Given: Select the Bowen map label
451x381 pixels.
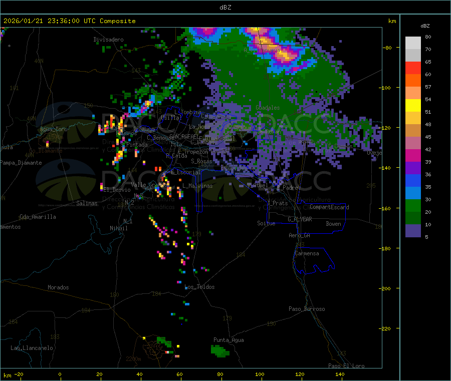Looking at the screenshot, I should (333, 224).
